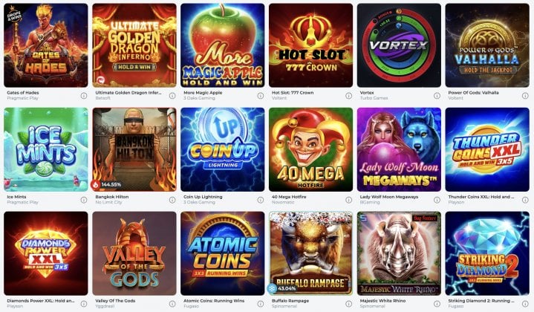534x312 pixels.
Task: Click the Atomic Coins: Running Wins title
Action: click(214, 301)
